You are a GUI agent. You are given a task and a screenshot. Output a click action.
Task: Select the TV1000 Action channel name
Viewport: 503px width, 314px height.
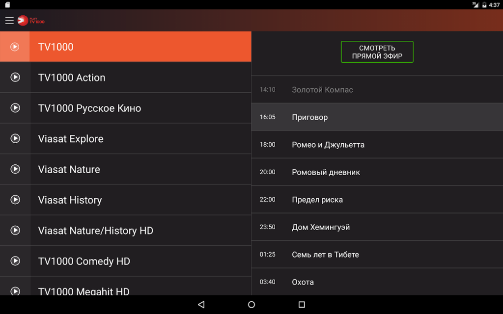(72, 78)
